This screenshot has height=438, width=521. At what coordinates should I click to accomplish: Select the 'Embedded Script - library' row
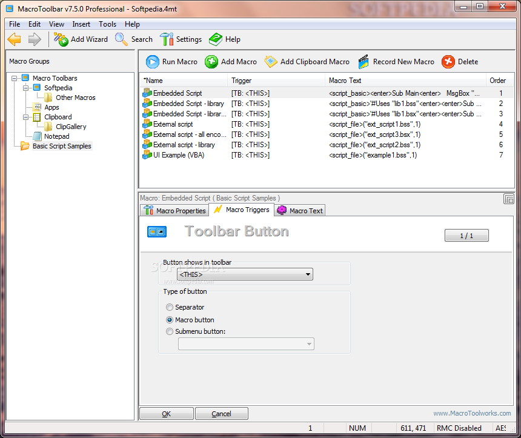click(327, 104)
